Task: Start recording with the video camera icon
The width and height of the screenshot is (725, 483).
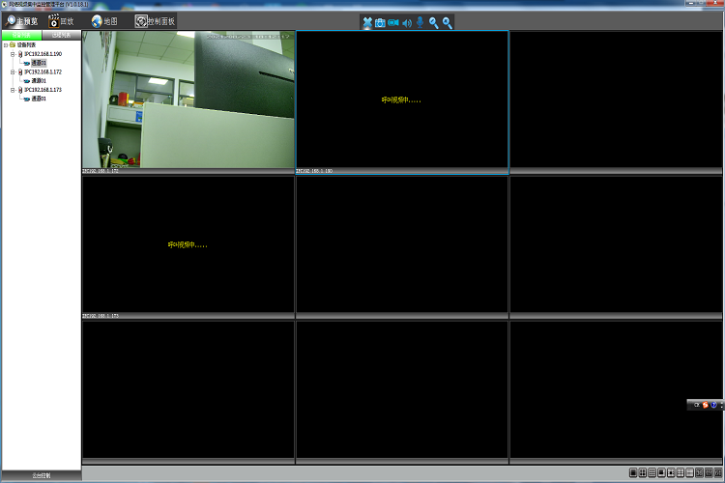Action: [x=393, y=22]
